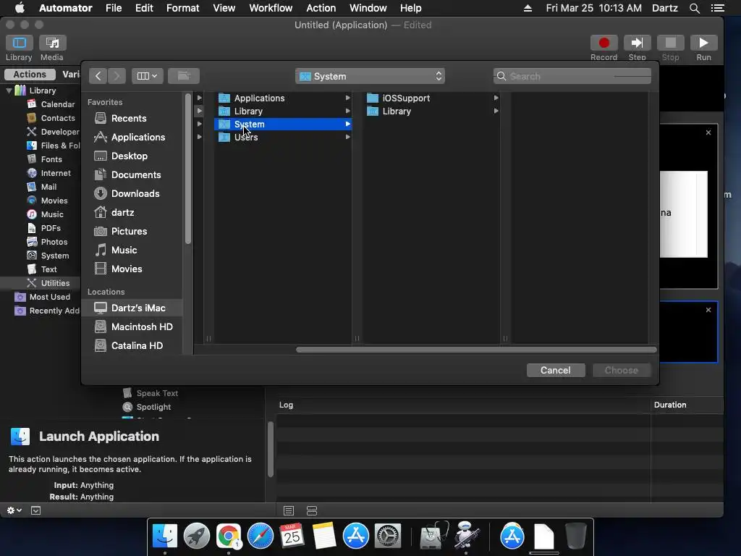Click the horizontal scrollbar in file browser
This screenshot has height=556, width=741.
click(x=476, y=350)
